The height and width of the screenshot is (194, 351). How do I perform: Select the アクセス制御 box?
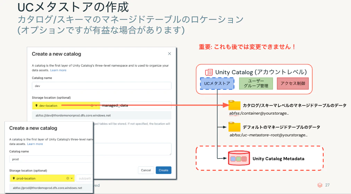click(293, 84)
